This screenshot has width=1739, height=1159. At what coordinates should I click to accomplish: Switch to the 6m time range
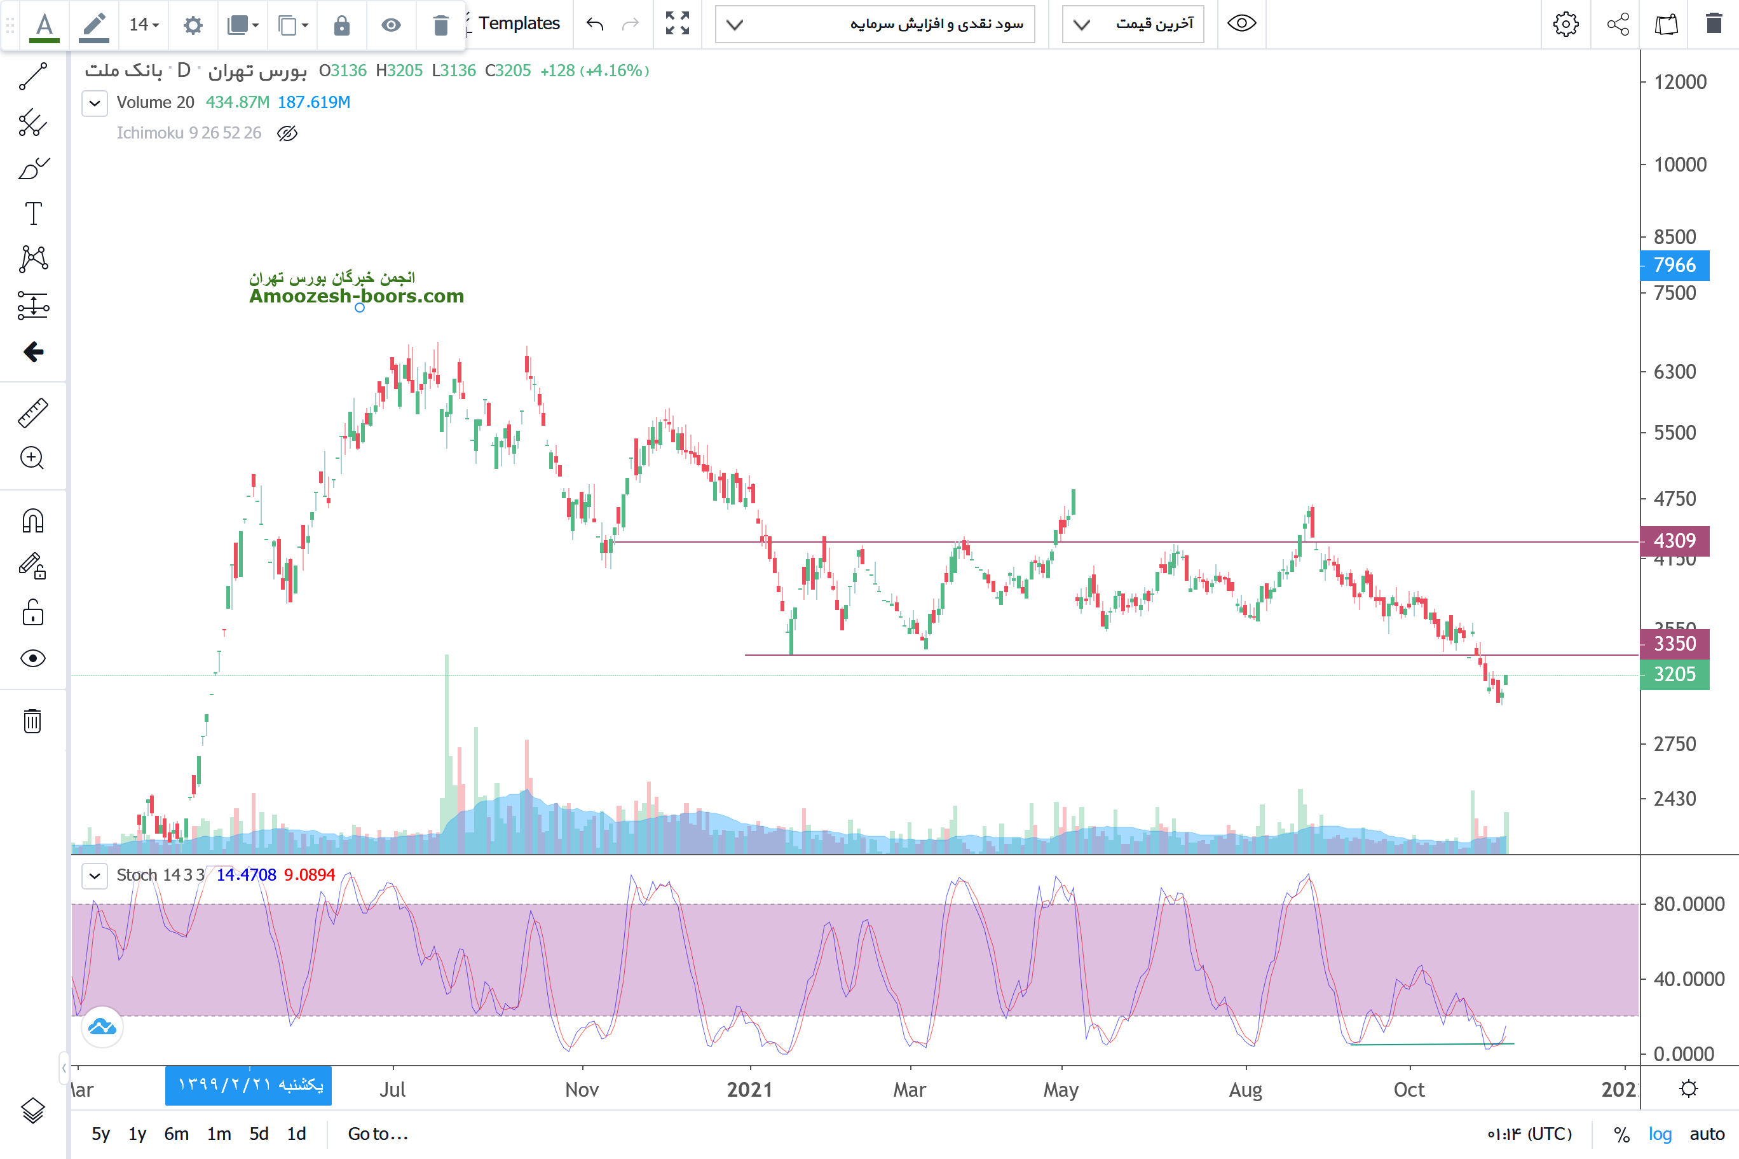click(x=176, y=1134)
